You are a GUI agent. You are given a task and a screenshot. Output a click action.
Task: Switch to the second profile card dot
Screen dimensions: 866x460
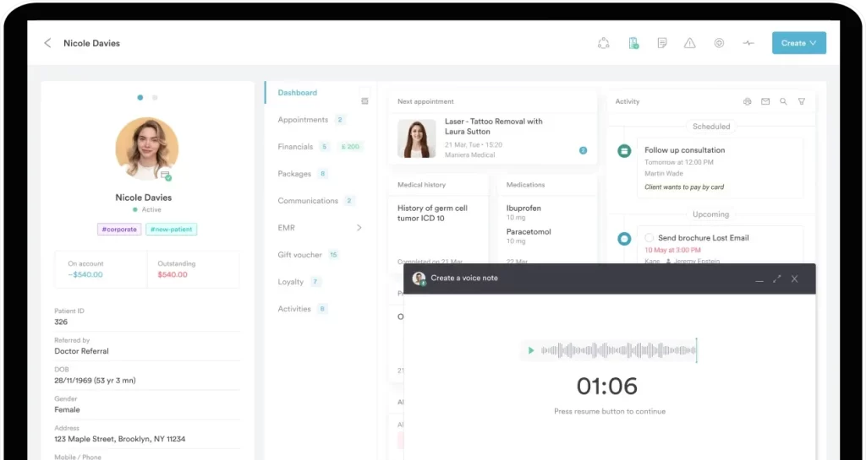pyautogui.click(x=155, y=98)
